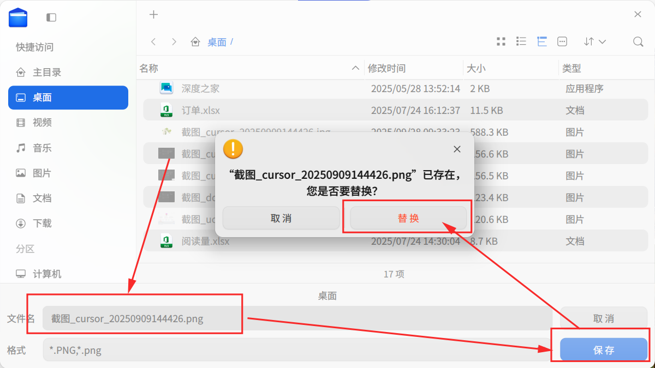The width and height of the screenshot is (655, 368).
Task: Open 视频 in the sidebar
Action: point(68,123)
